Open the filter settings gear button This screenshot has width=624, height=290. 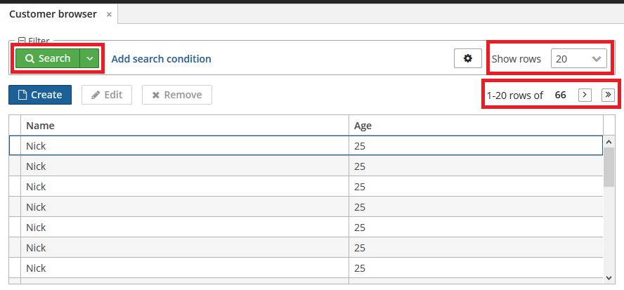pos(468,58)
